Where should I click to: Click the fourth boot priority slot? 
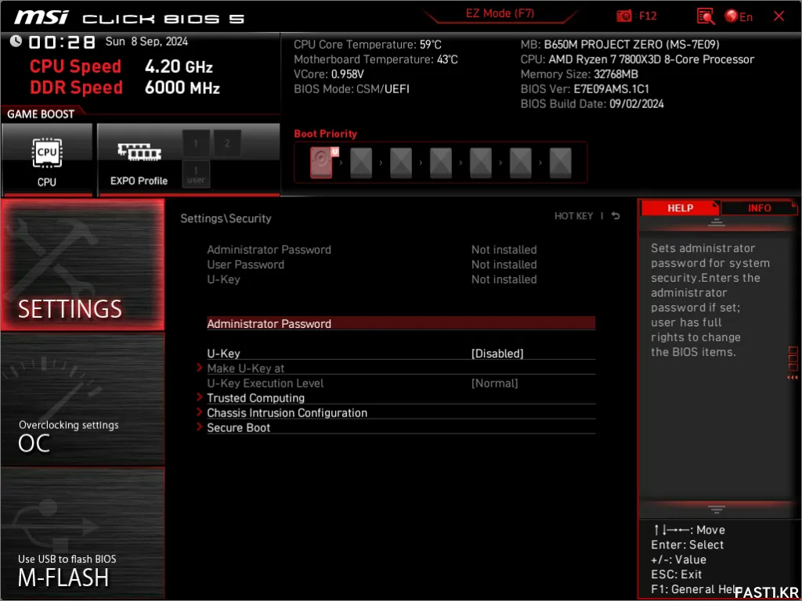click(x=441, y=163)
